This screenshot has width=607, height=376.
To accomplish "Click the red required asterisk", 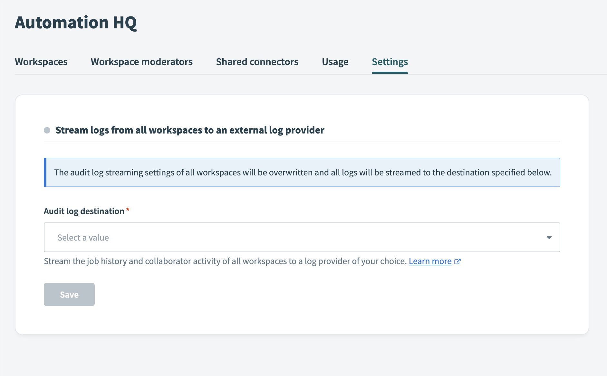I will pos(128,210).
